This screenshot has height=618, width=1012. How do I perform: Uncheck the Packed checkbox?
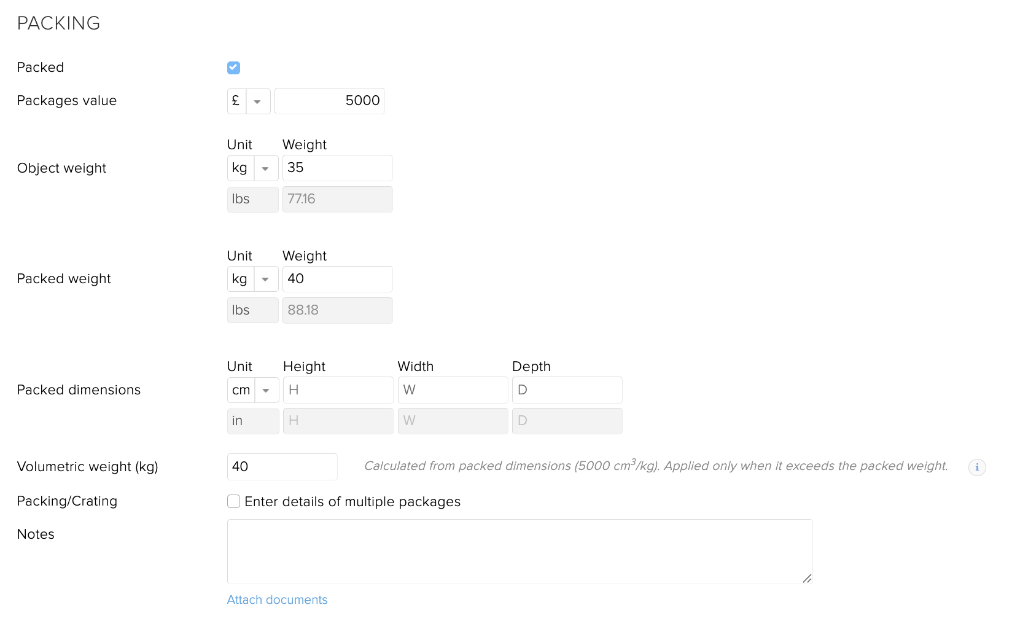(x=233, y=68)
